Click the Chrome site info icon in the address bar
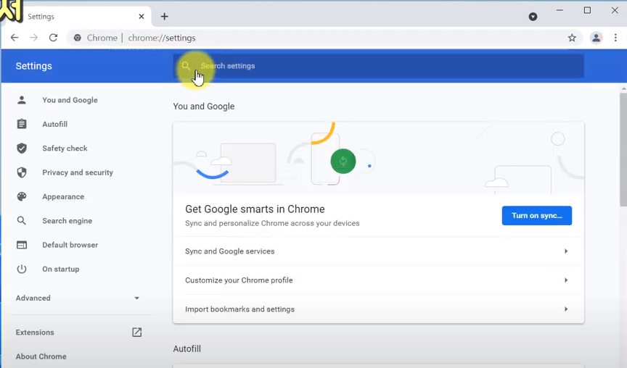The image size is (627, 368). (x=78, y=38)
